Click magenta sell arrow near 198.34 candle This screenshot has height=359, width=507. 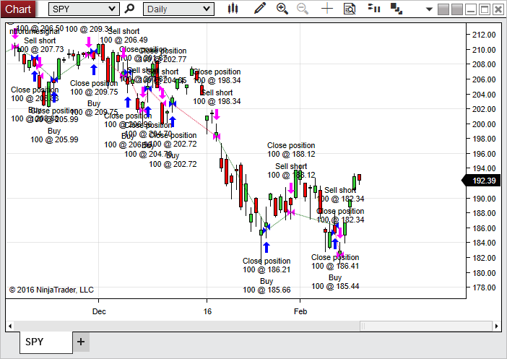click(217, 115)
